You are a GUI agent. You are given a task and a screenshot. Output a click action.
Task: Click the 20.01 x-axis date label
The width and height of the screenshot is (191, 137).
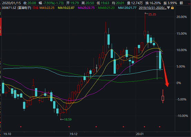[140, 134]
